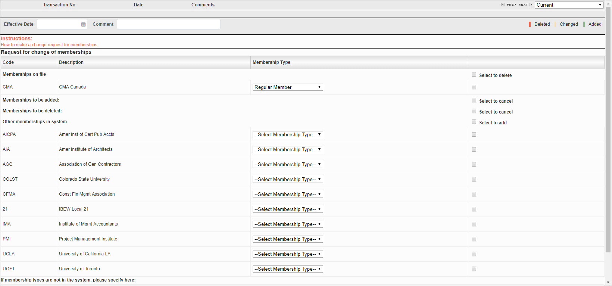Click the NEXT navigation link
The image size is (612, 286).
pos(523,5)
